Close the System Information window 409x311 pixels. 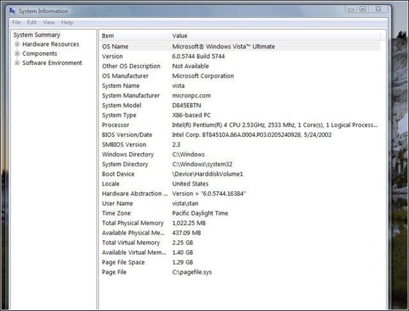click(x=378, y=9)
